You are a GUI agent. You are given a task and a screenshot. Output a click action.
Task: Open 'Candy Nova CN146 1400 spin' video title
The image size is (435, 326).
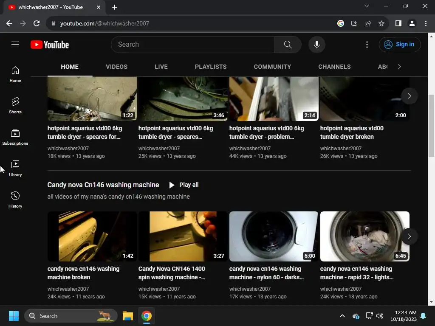[172, 273]
